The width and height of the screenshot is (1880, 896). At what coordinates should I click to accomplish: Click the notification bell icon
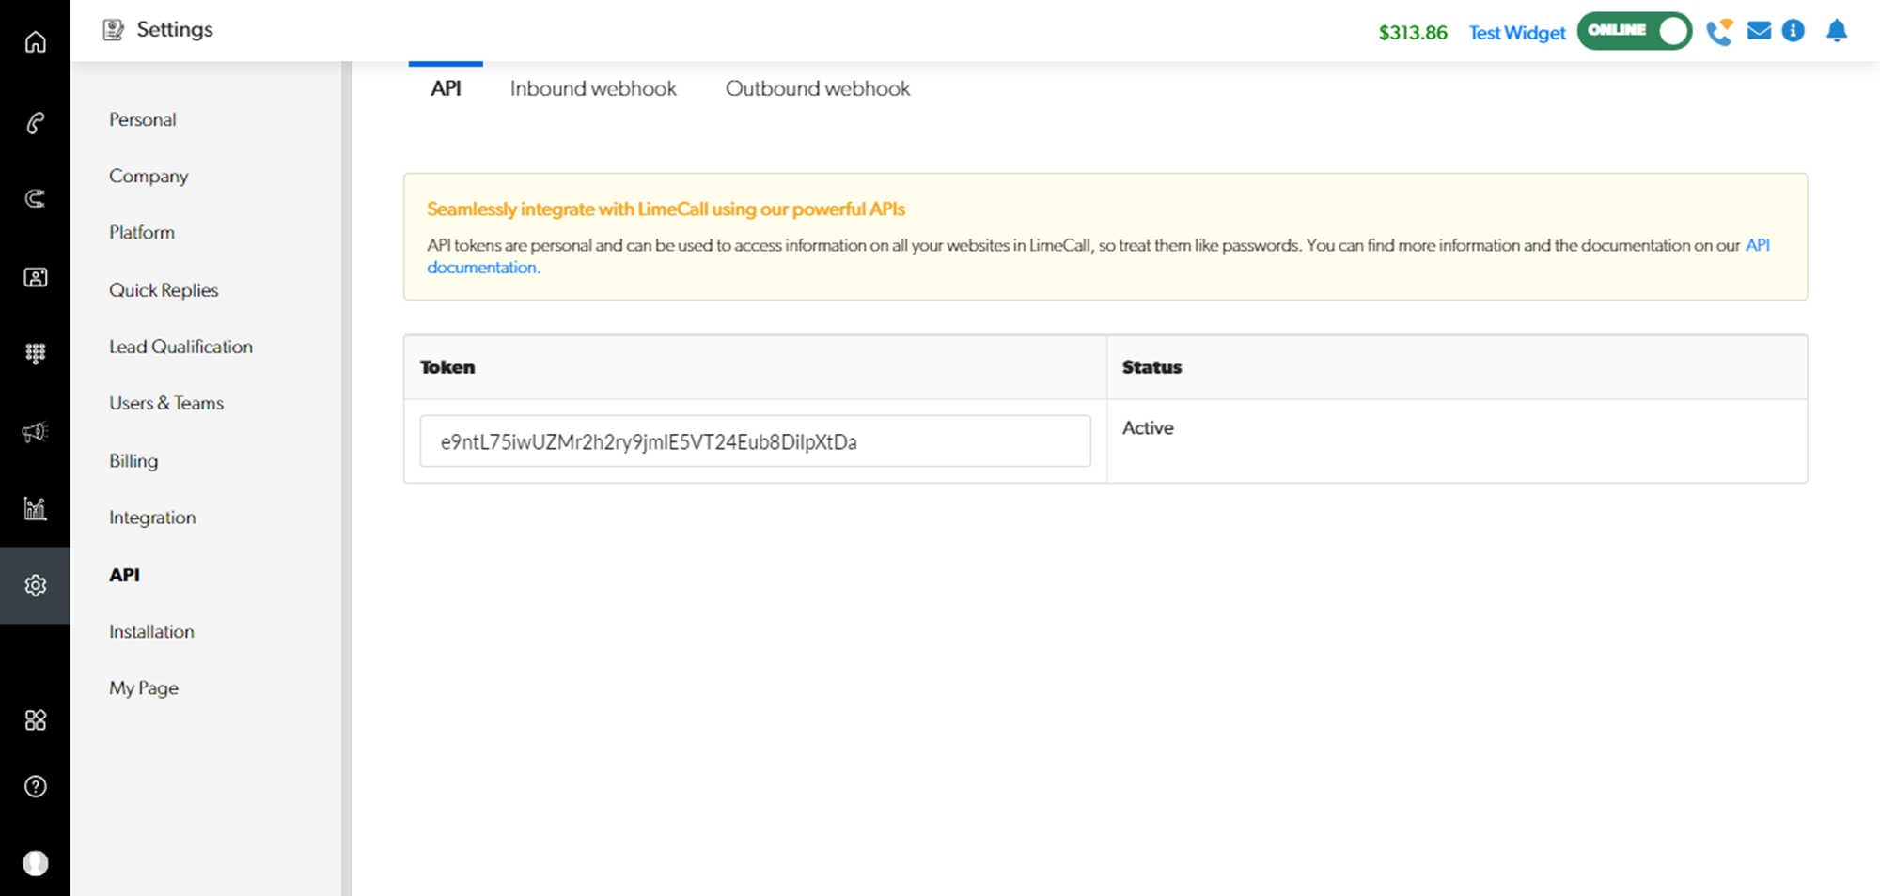coord(1836,31)
